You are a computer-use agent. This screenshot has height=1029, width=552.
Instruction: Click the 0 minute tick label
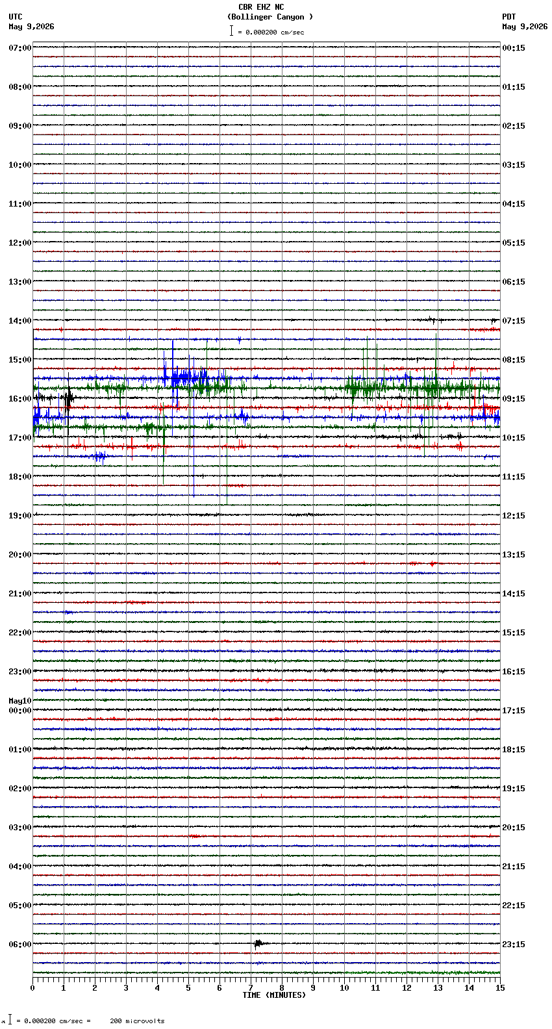click(x=32, y=988)
